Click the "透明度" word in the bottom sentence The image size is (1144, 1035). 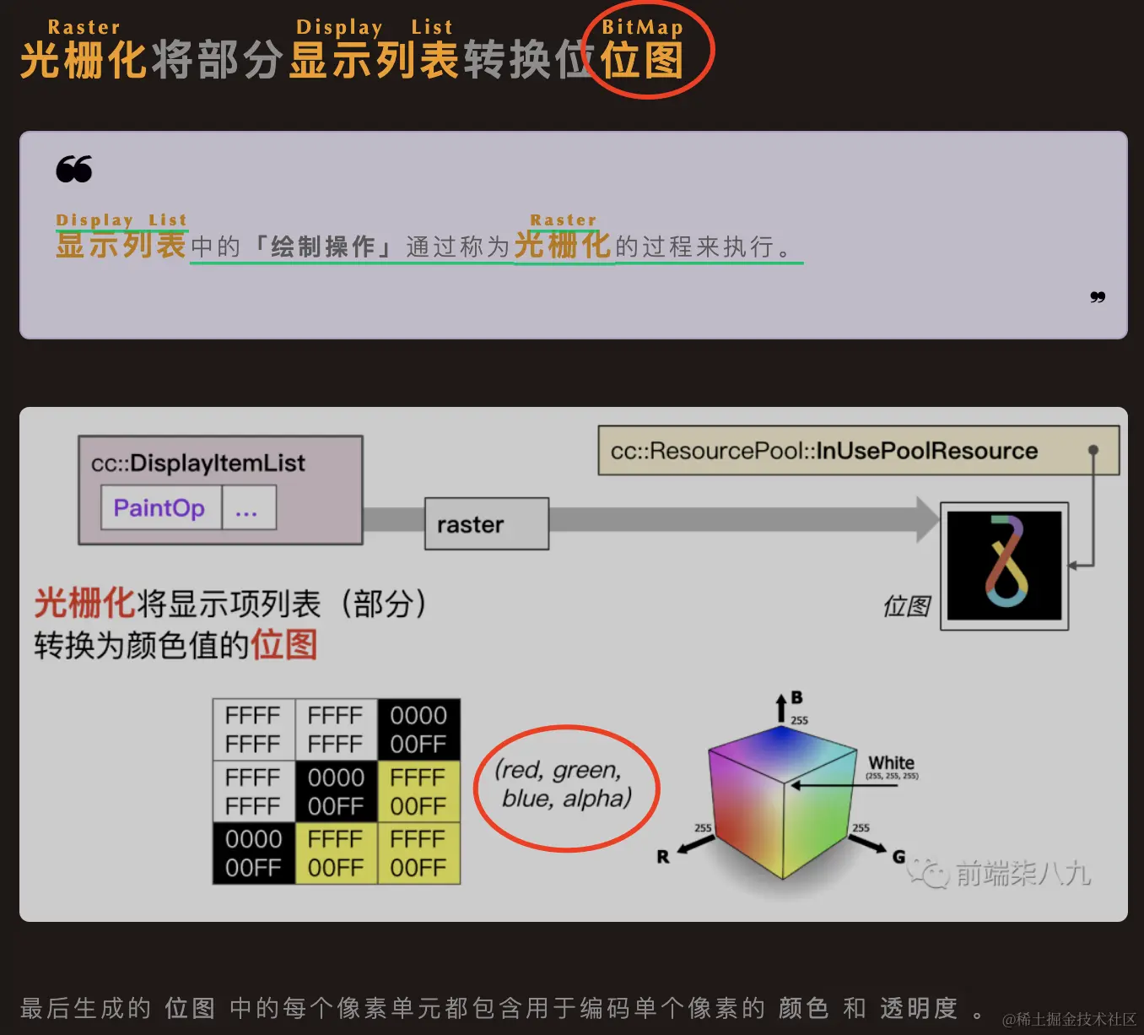pyautogui.click(x=919, y=1008)
